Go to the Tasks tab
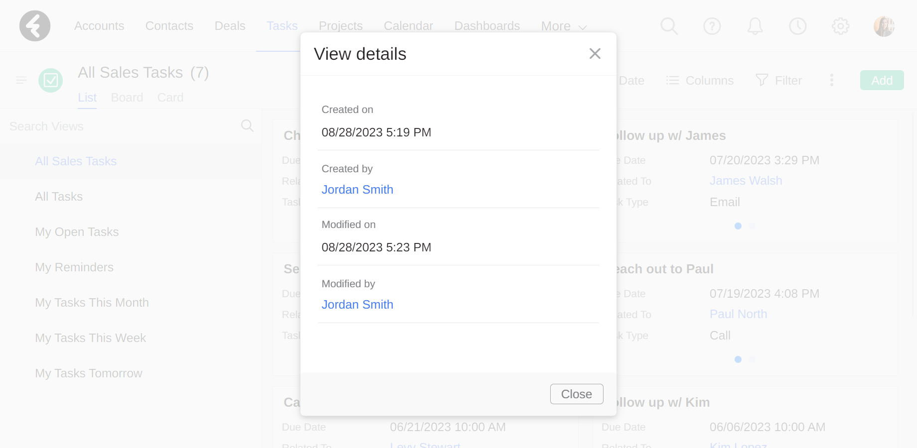Screen dimensions: 917x448 click(x=282, y=26)
